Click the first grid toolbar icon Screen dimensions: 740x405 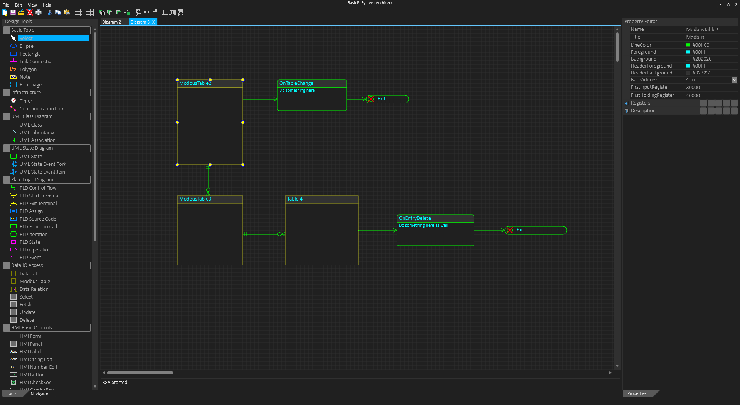[79, 12]
